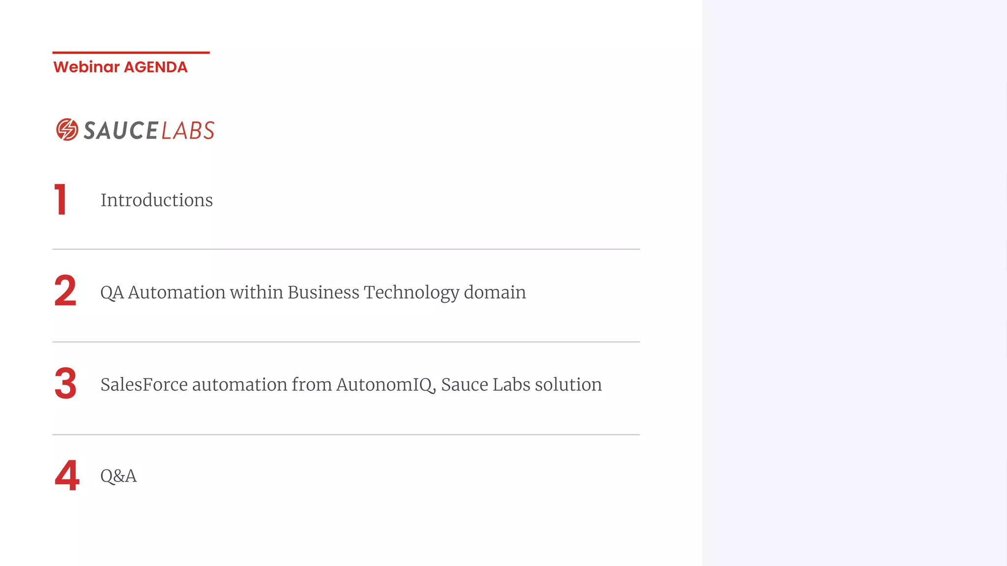Select the Introductions agenda item
This screenshot has height=566, width=1007.
[x=157, y=200]
